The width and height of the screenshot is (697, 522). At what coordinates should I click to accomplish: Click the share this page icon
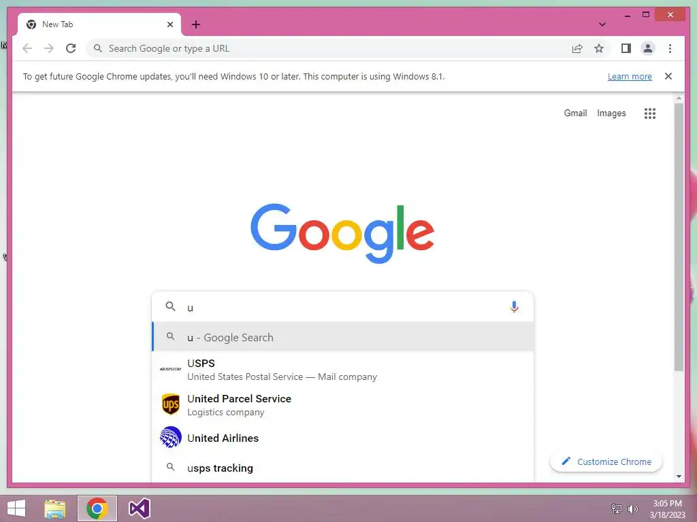click(x=577, y=48)
